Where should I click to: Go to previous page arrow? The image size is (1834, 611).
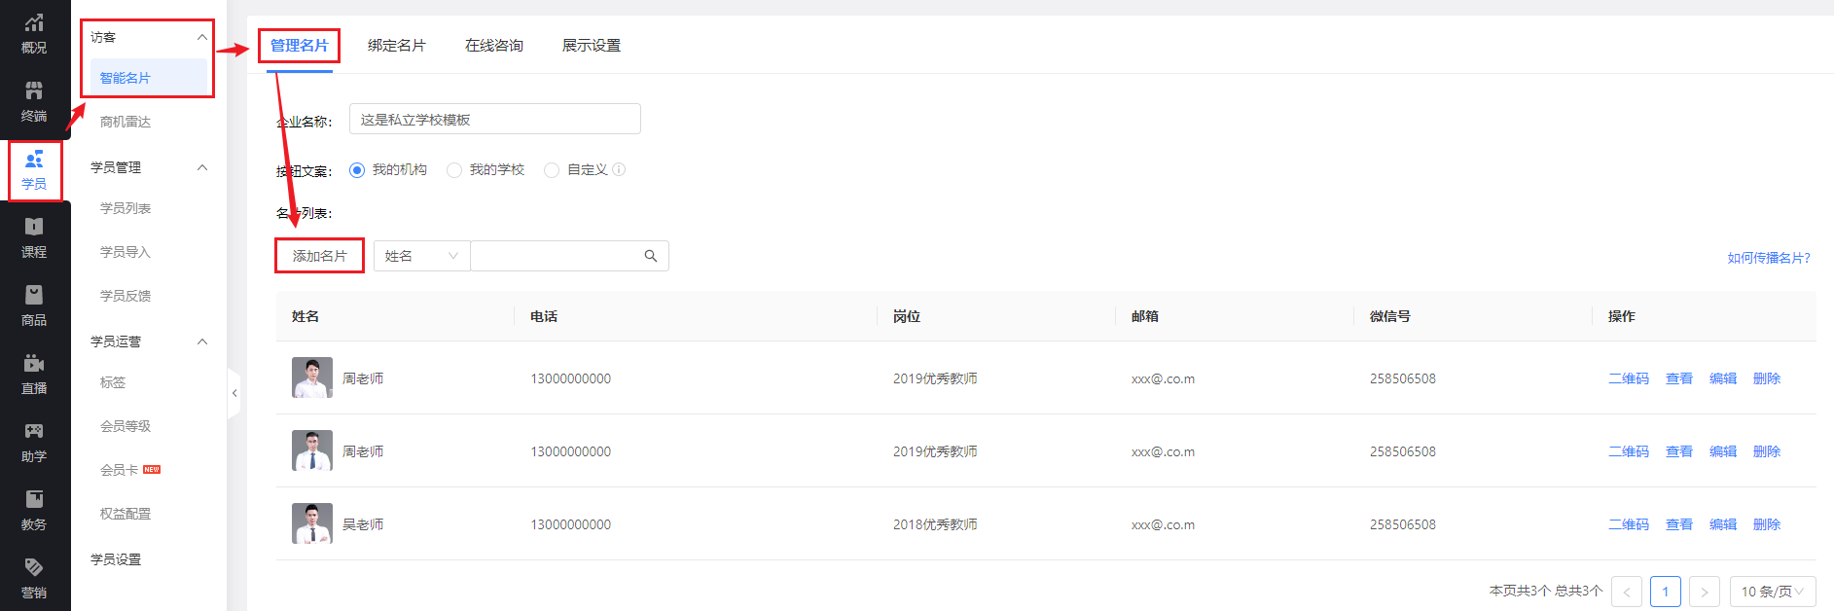(1627, 592)
